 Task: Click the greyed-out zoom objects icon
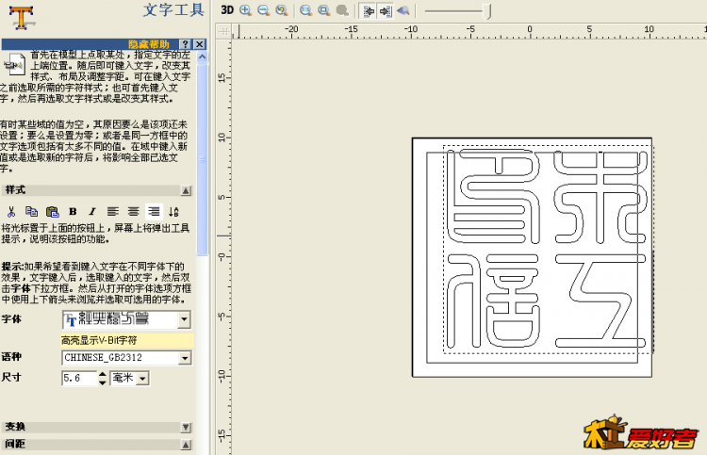(x=342, y=10)
